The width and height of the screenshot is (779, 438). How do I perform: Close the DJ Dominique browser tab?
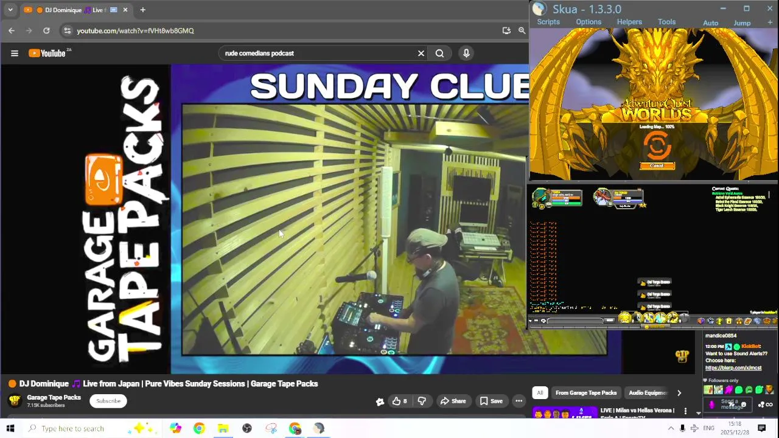[x=125, y=10]
